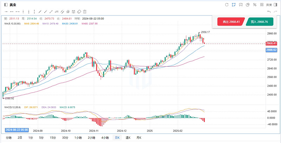Click the undo arrow icon
Screen dimensions: 281x143
pyautogui.click(x=269, y=12)
